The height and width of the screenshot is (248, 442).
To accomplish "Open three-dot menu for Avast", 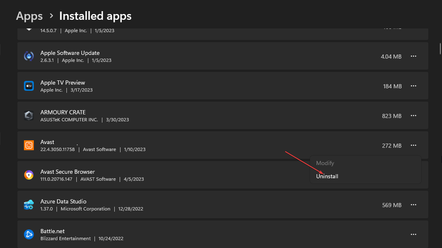I will pyautogui.click(x=413, y=145).
